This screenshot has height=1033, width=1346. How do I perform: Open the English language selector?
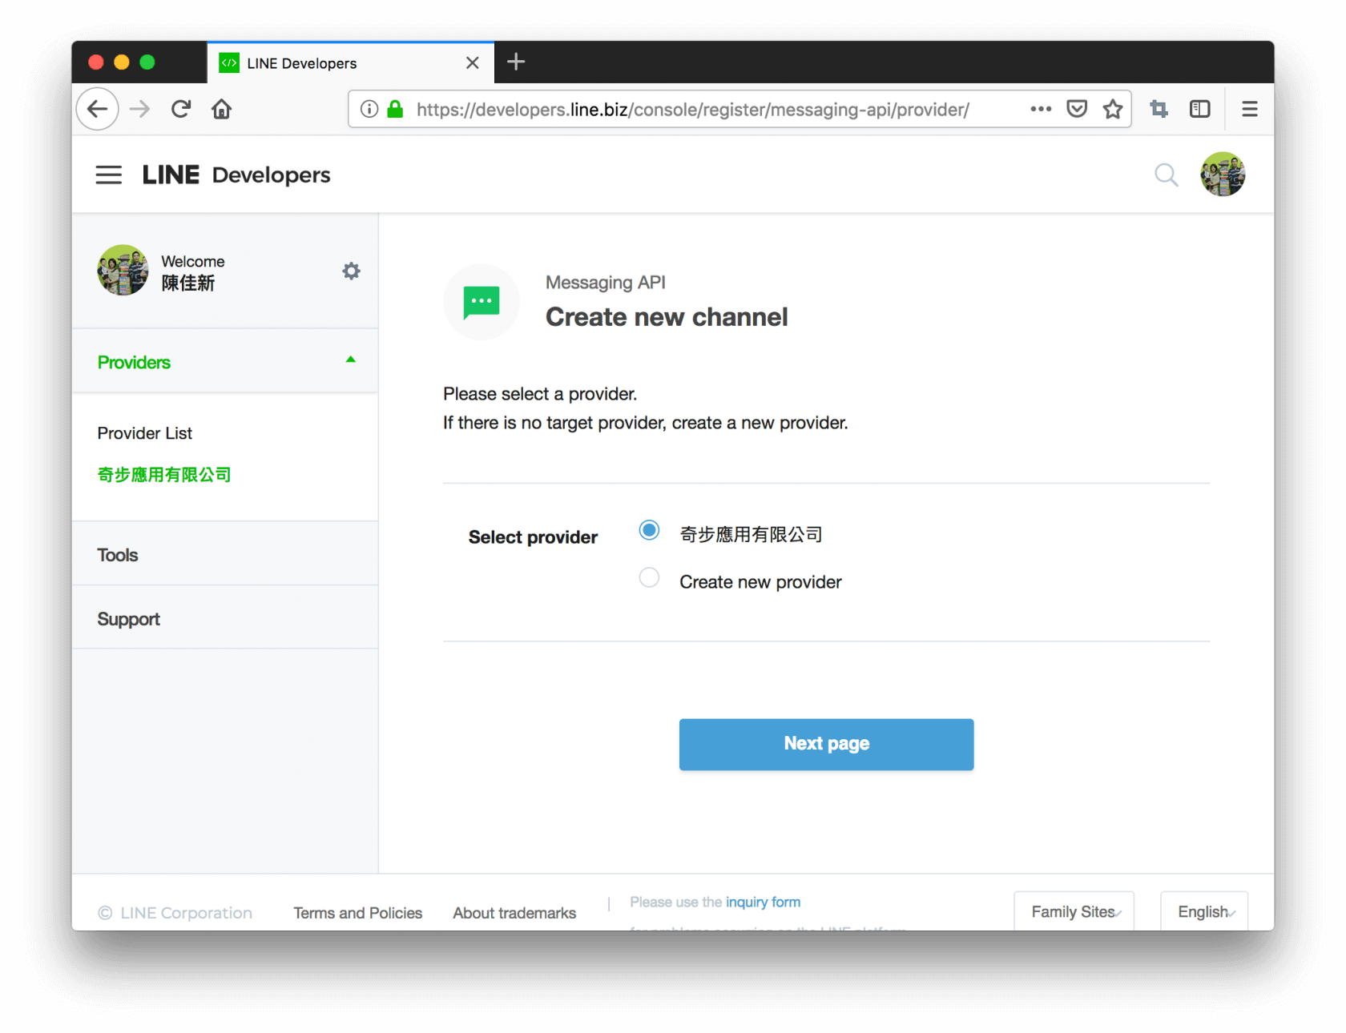tap(1203, 911)
